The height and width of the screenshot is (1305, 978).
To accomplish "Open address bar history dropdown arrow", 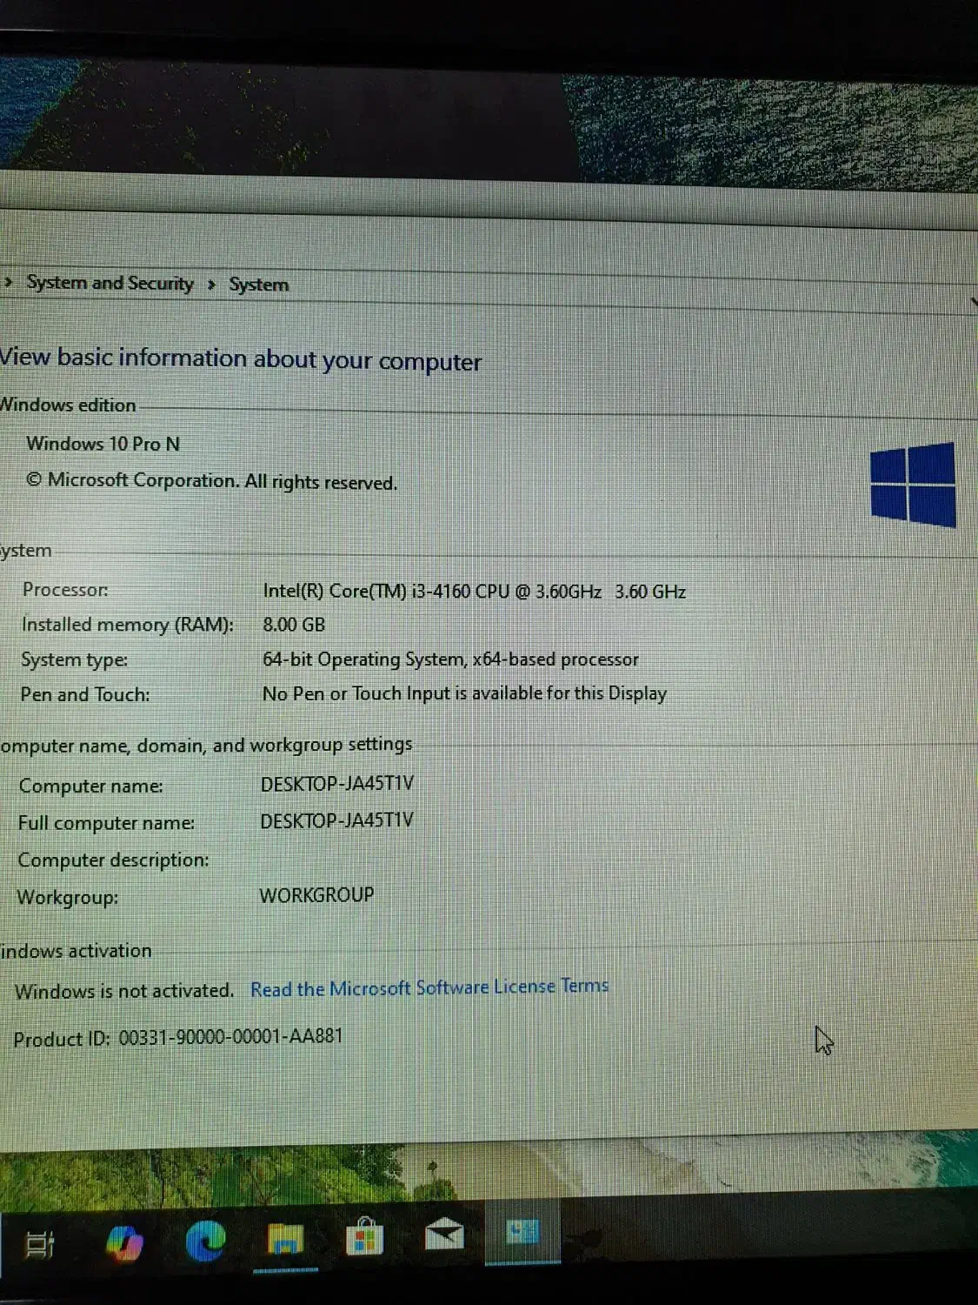I will 973,301.
